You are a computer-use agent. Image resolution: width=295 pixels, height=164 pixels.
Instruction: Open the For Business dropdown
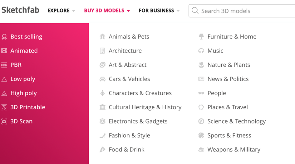tap(159, 11)
